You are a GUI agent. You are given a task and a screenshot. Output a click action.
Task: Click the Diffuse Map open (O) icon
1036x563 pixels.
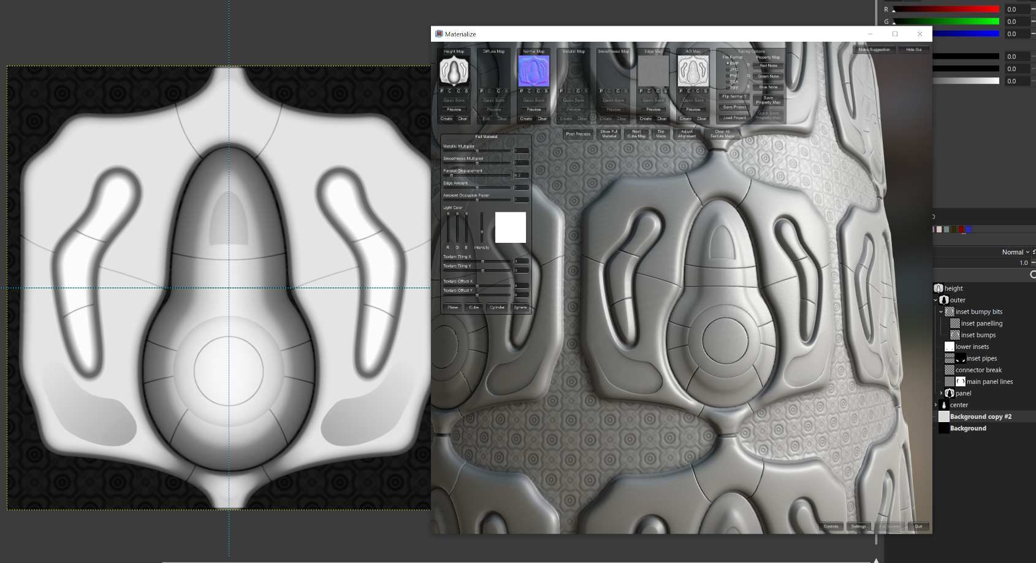pyautogui.click(x=498, y=91)
